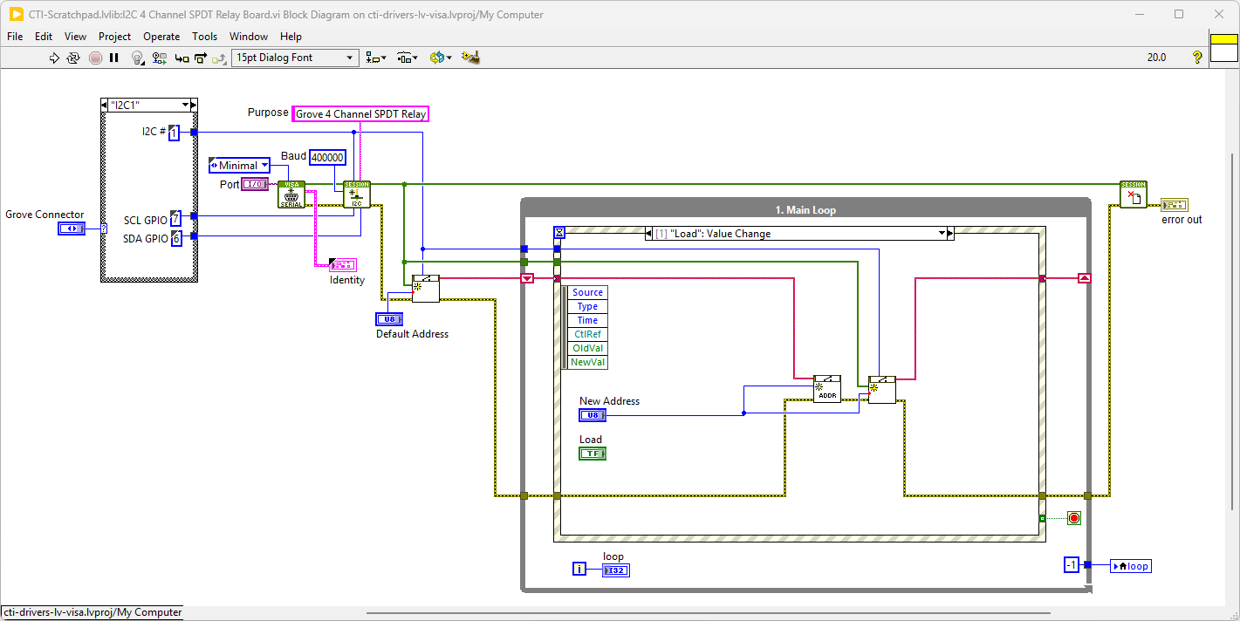Screen dimensions: 1240x621
Task: Click the Run Continuously icon
Action: pos(73,58)
